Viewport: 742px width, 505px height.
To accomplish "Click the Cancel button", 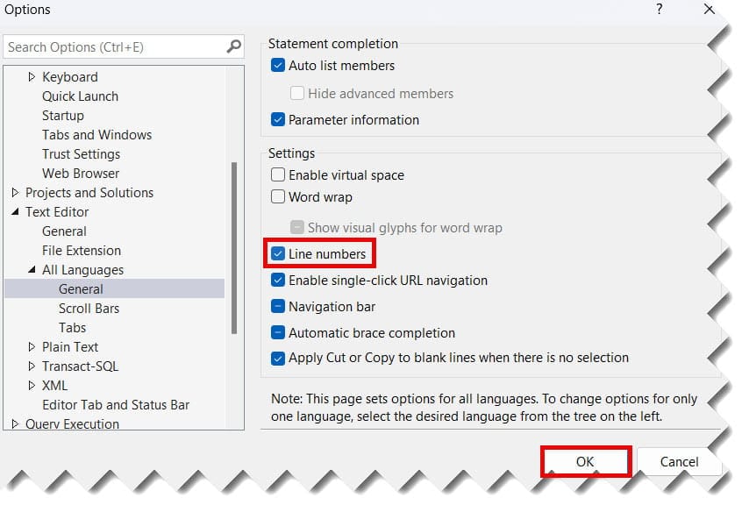I will pos(680,460).
